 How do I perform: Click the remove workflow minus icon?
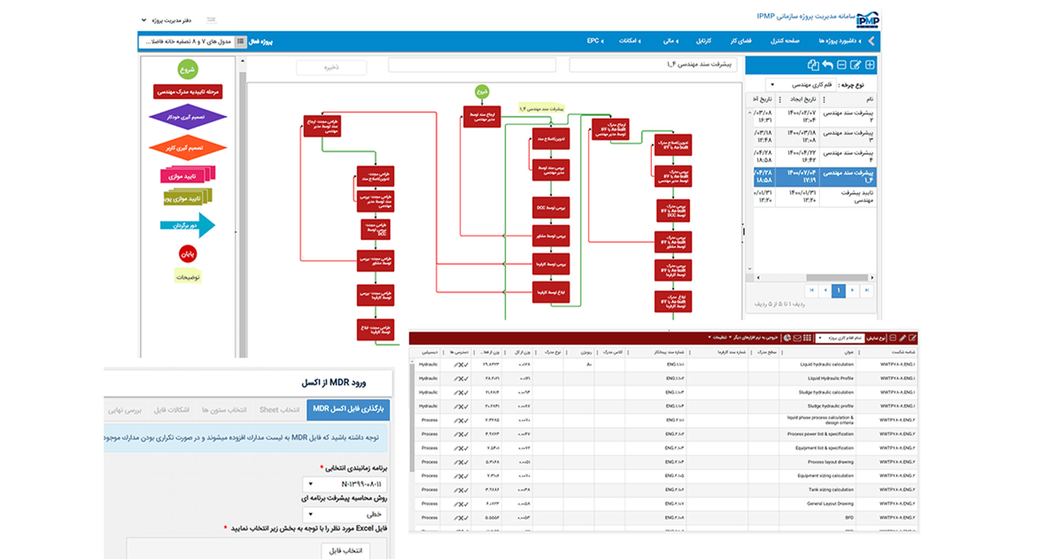pyautogui.click(x=841, y=65)
